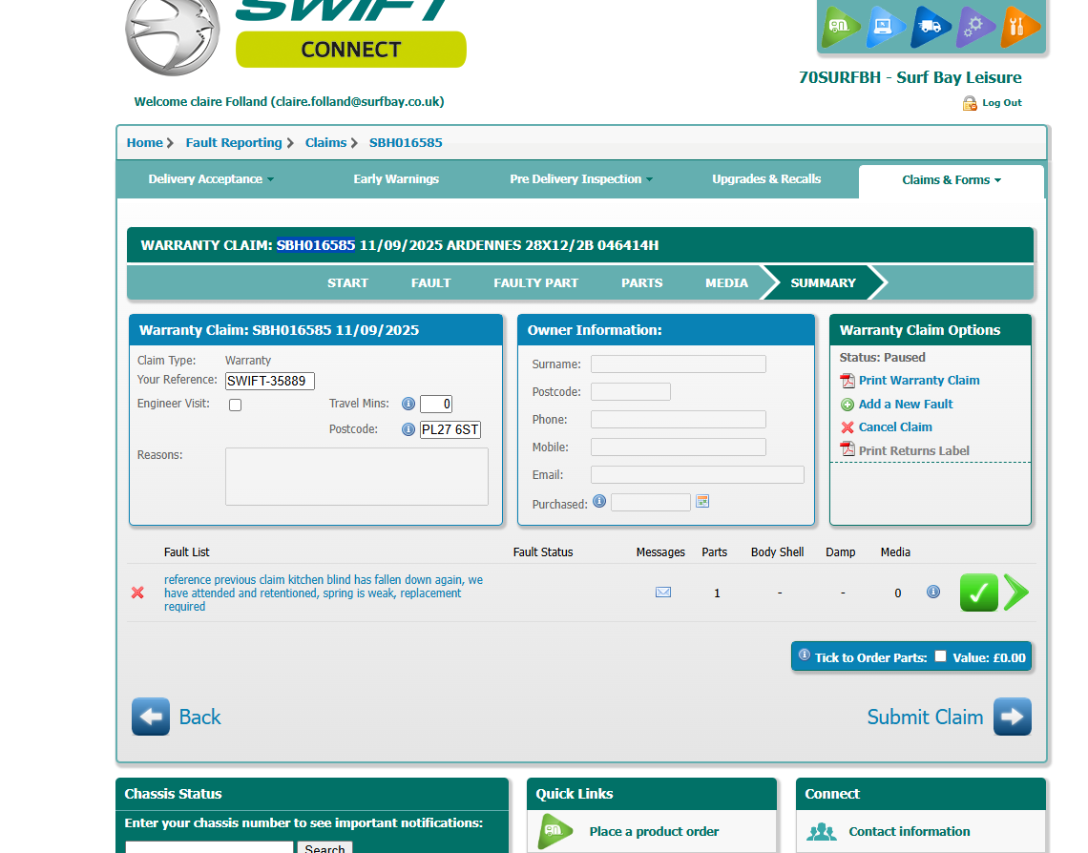
Task: Click the Back text link
Action: click(x=199, y=717)
